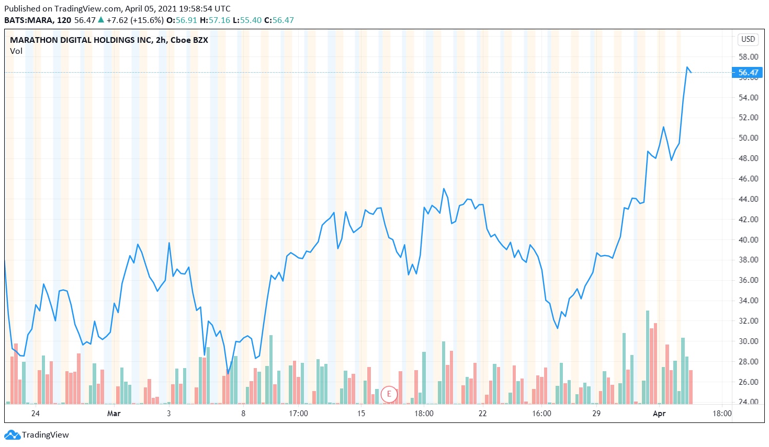The height and width of the screenshot is (447, 769).
Task: Click the 15 date axis label
Action: pyautogui.click(x=361, y=414)
